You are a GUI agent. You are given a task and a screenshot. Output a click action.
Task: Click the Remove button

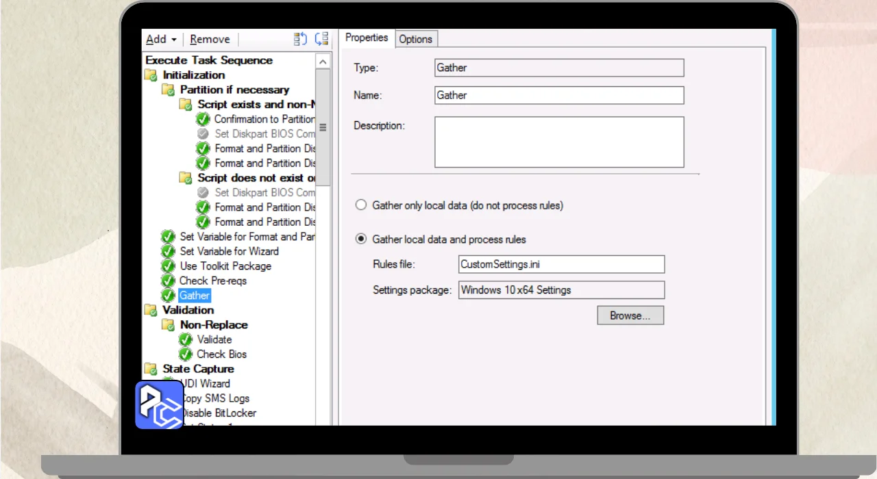tap(210, 40)
